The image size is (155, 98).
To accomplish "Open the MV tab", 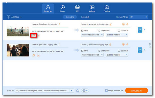I will (77, 8).
